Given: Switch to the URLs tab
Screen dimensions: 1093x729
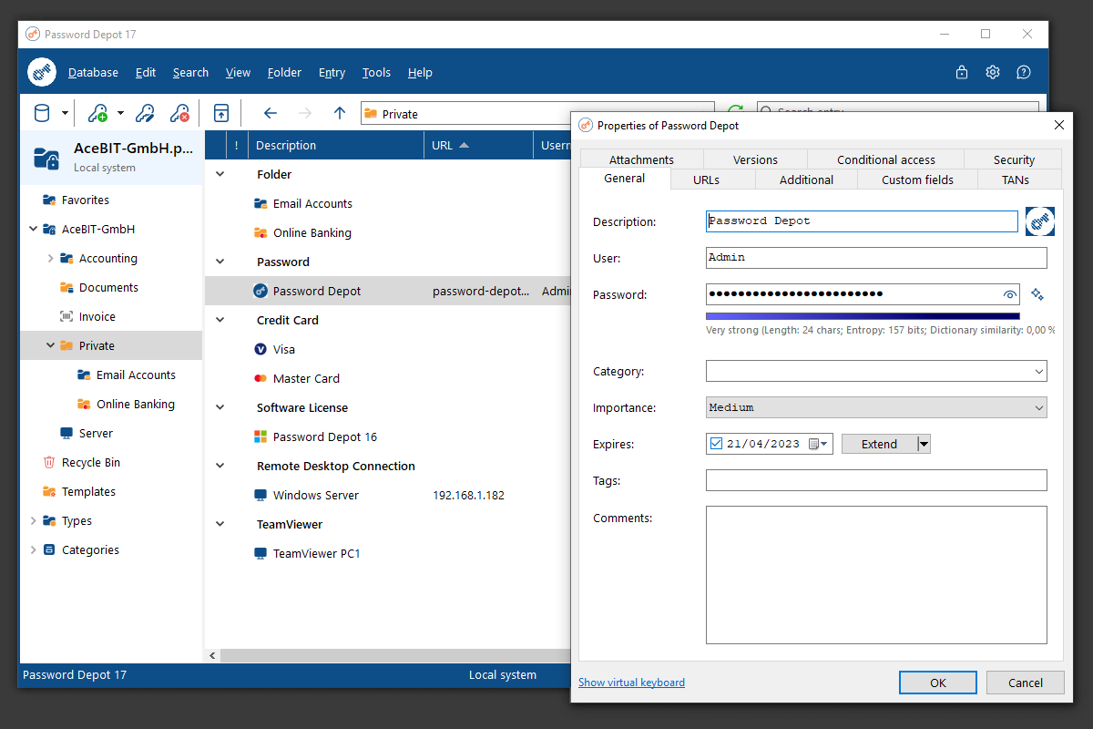Looking at the screenshot, I should (706, 180).
